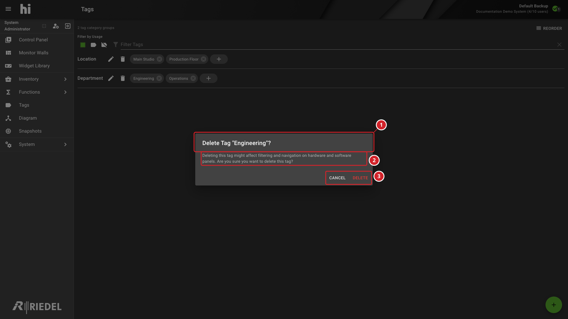Click the Main Studio tag label

(x=144, y=59)
